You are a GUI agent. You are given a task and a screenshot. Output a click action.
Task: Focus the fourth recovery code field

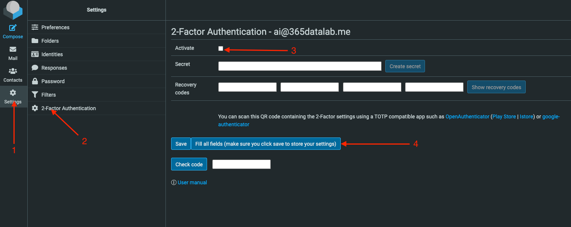coord(434,87)
